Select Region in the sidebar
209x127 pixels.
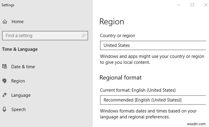click(18, 81)
